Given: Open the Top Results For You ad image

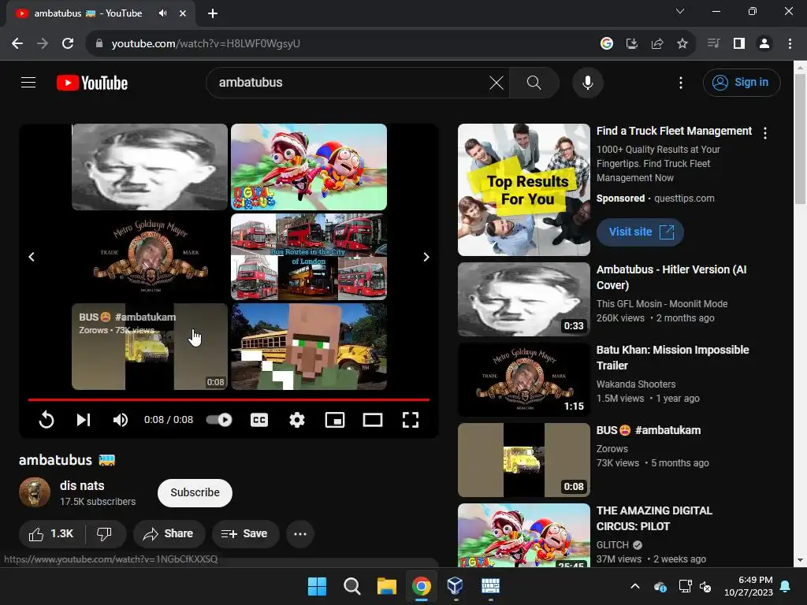Looking at the screenshot, I should pyautogui.click(x=524, y=190).
